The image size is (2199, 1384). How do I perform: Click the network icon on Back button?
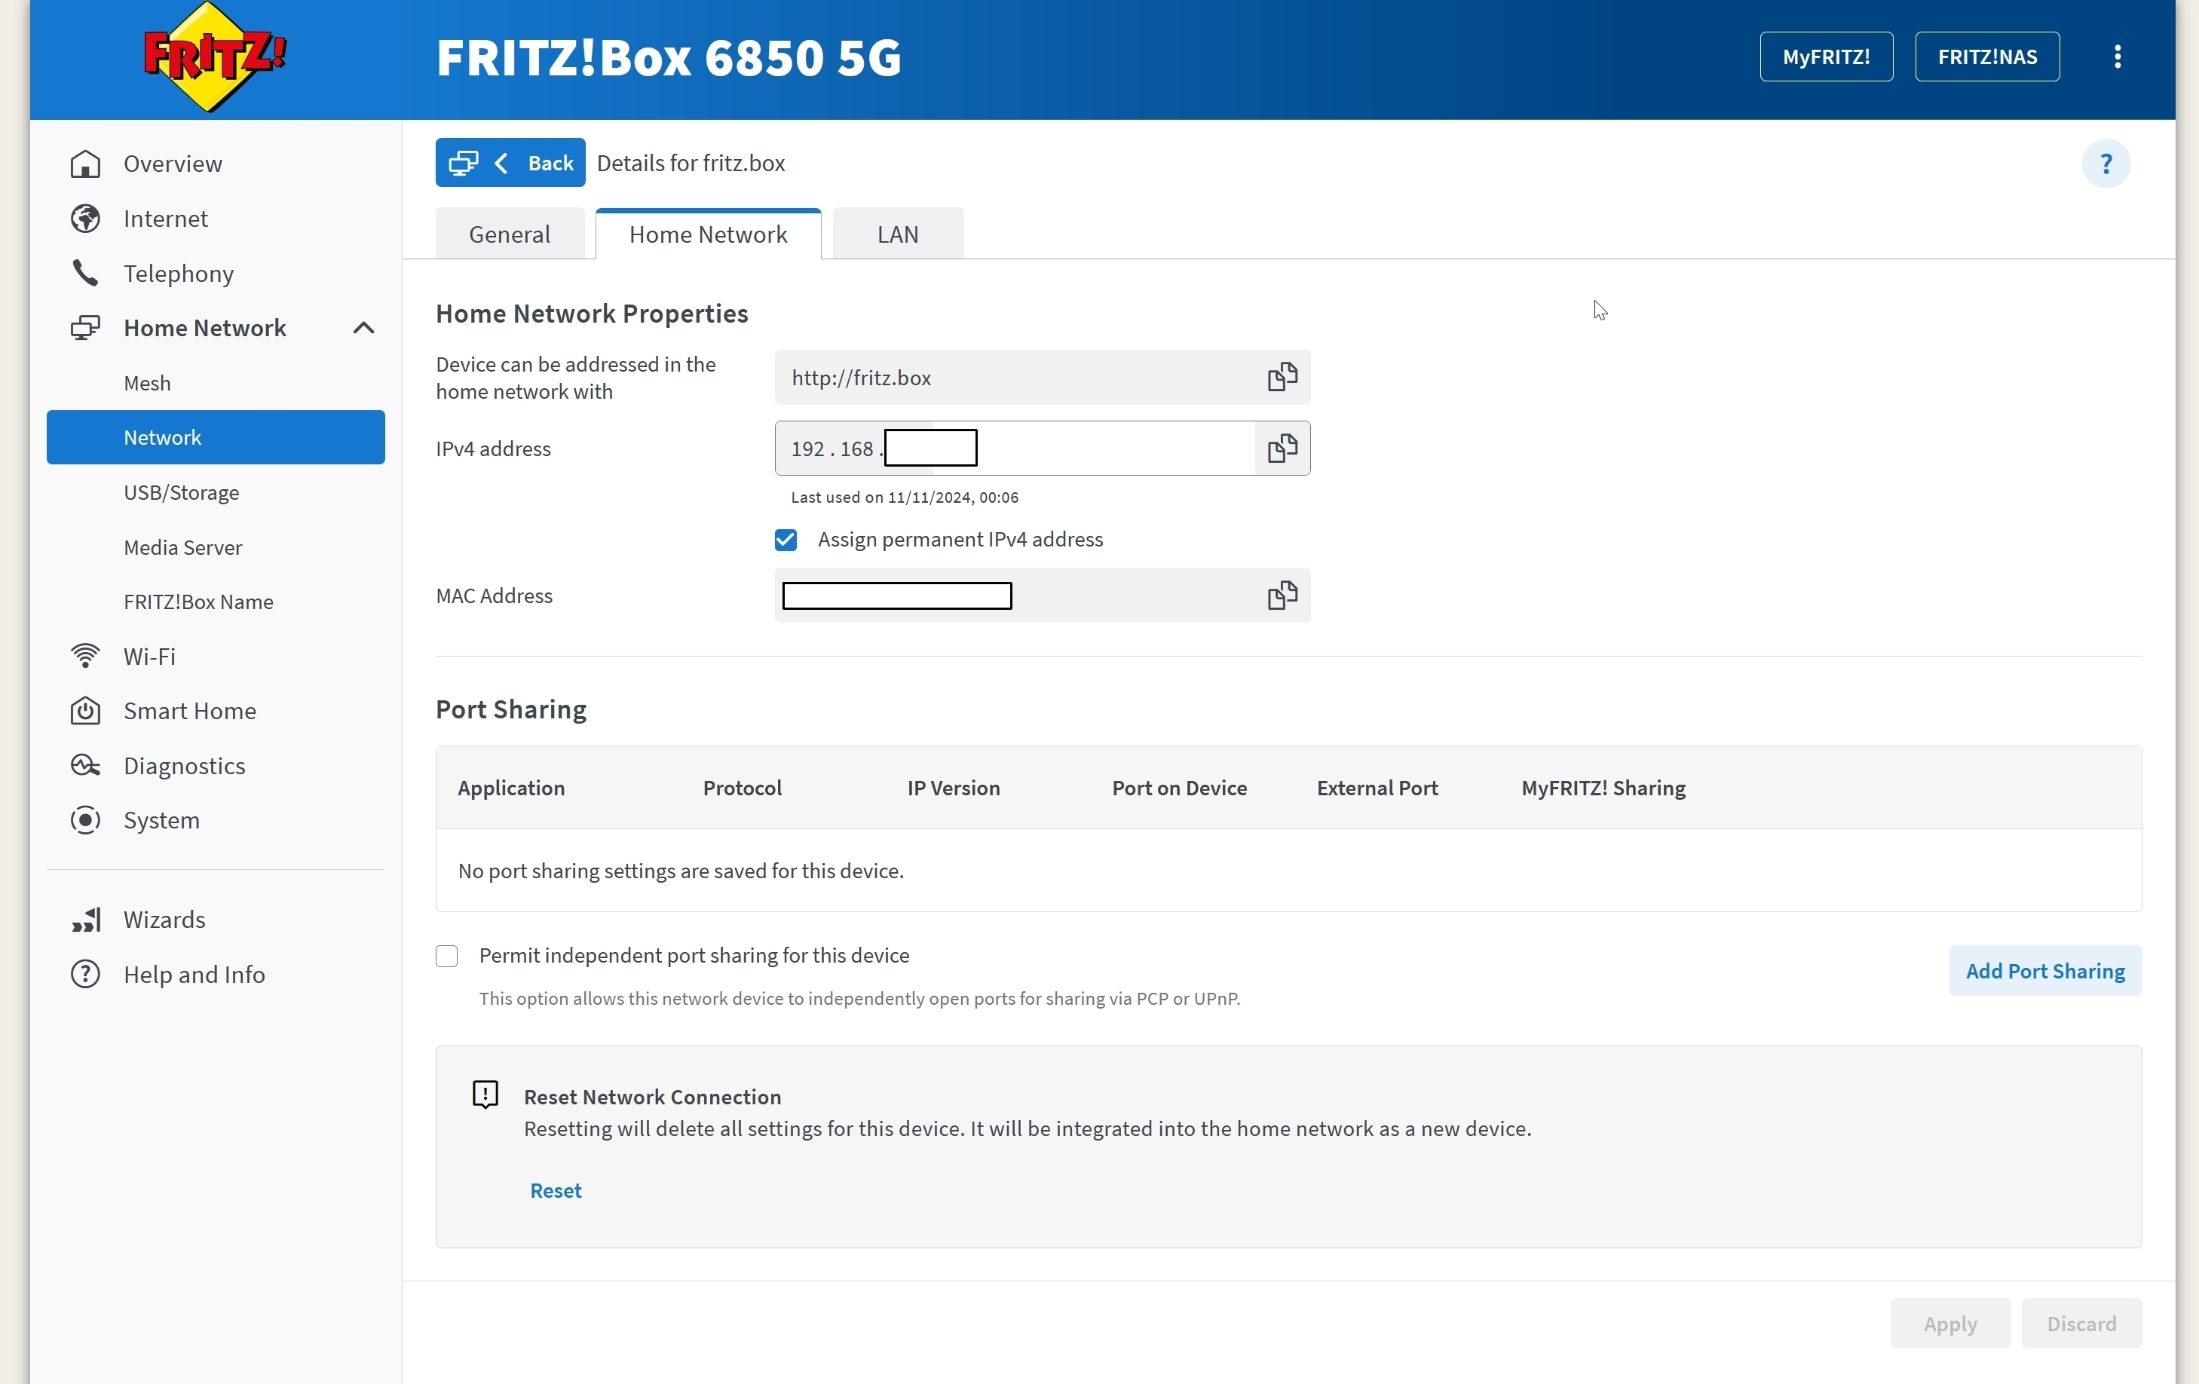(463, 164)
